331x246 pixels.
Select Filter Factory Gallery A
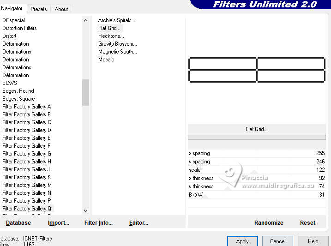coord(27,107)
